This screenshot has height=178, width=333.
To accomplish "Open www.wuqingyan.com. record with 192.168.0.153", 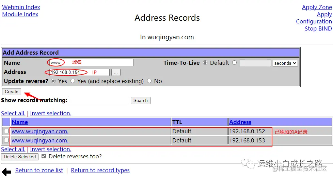I will pos(40,140).
